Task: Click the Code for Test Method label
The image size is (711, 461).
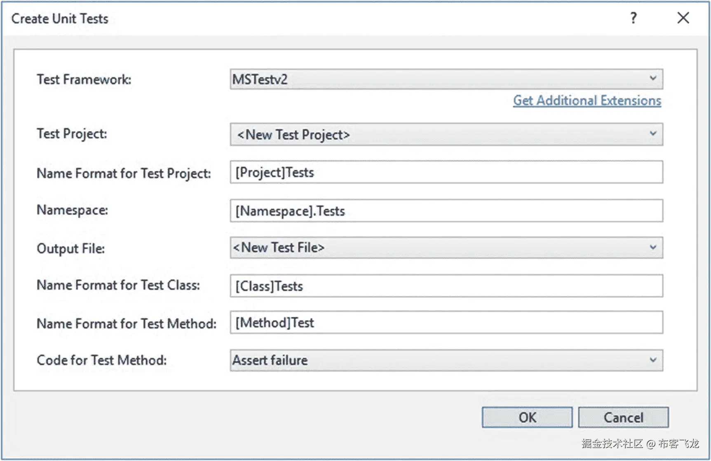Action: click(102, 360)
